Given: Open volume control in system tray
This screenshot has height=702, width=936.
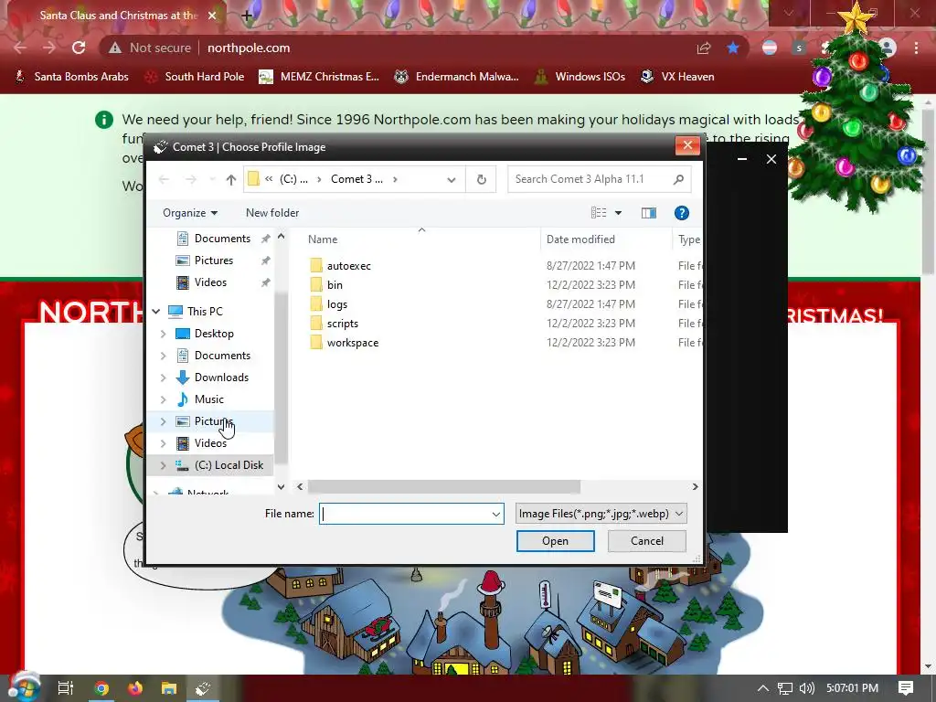Looking at the screenshot, I should tap(806, 688).
